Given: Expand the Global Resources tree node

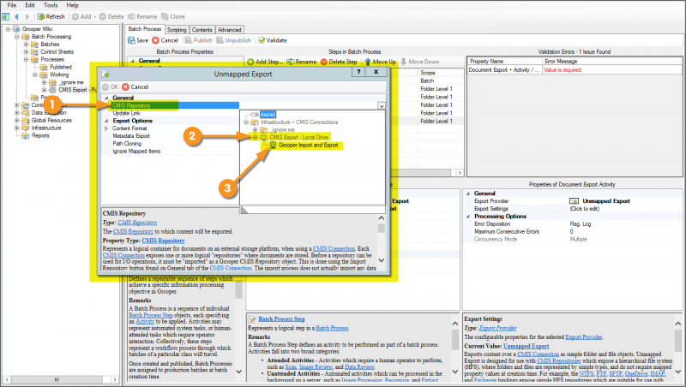Looking at the screenshot, I should click(17, 120).
